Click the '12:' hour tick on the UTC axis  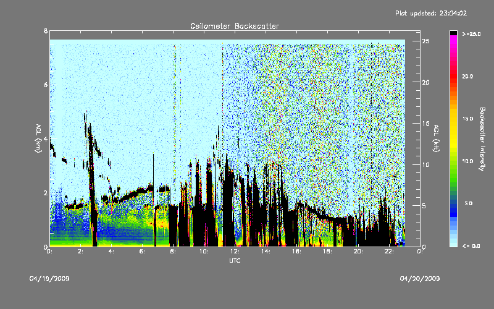(x=235, y=252)
